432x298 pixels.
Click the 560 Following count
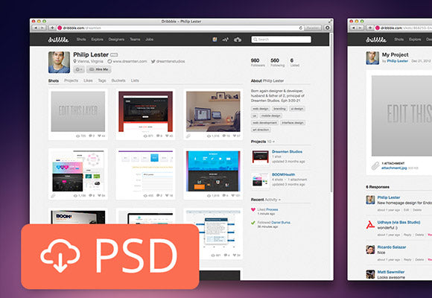[277, 63]
